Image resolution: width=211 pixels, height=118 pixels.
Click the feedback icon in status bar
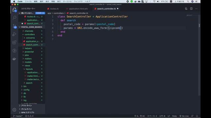[x=192, y=116]
